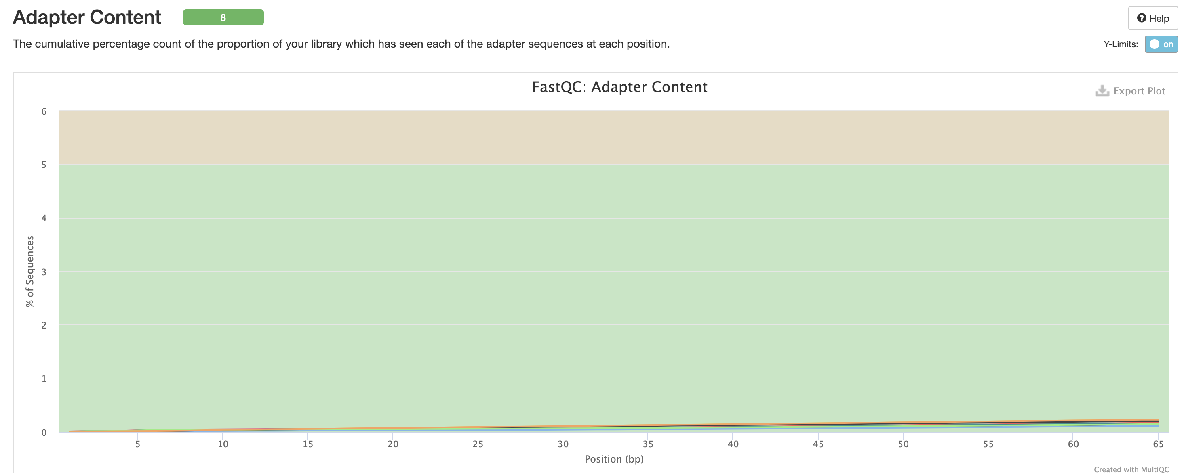Open the Help button

pyautogui.click(x=1152, y=19)
